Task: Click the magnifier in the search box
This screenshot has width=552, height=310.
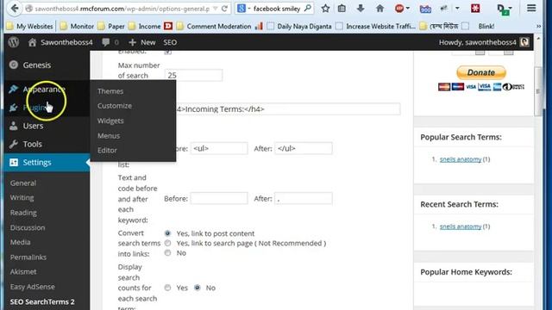Action: [x=308, y=8]
